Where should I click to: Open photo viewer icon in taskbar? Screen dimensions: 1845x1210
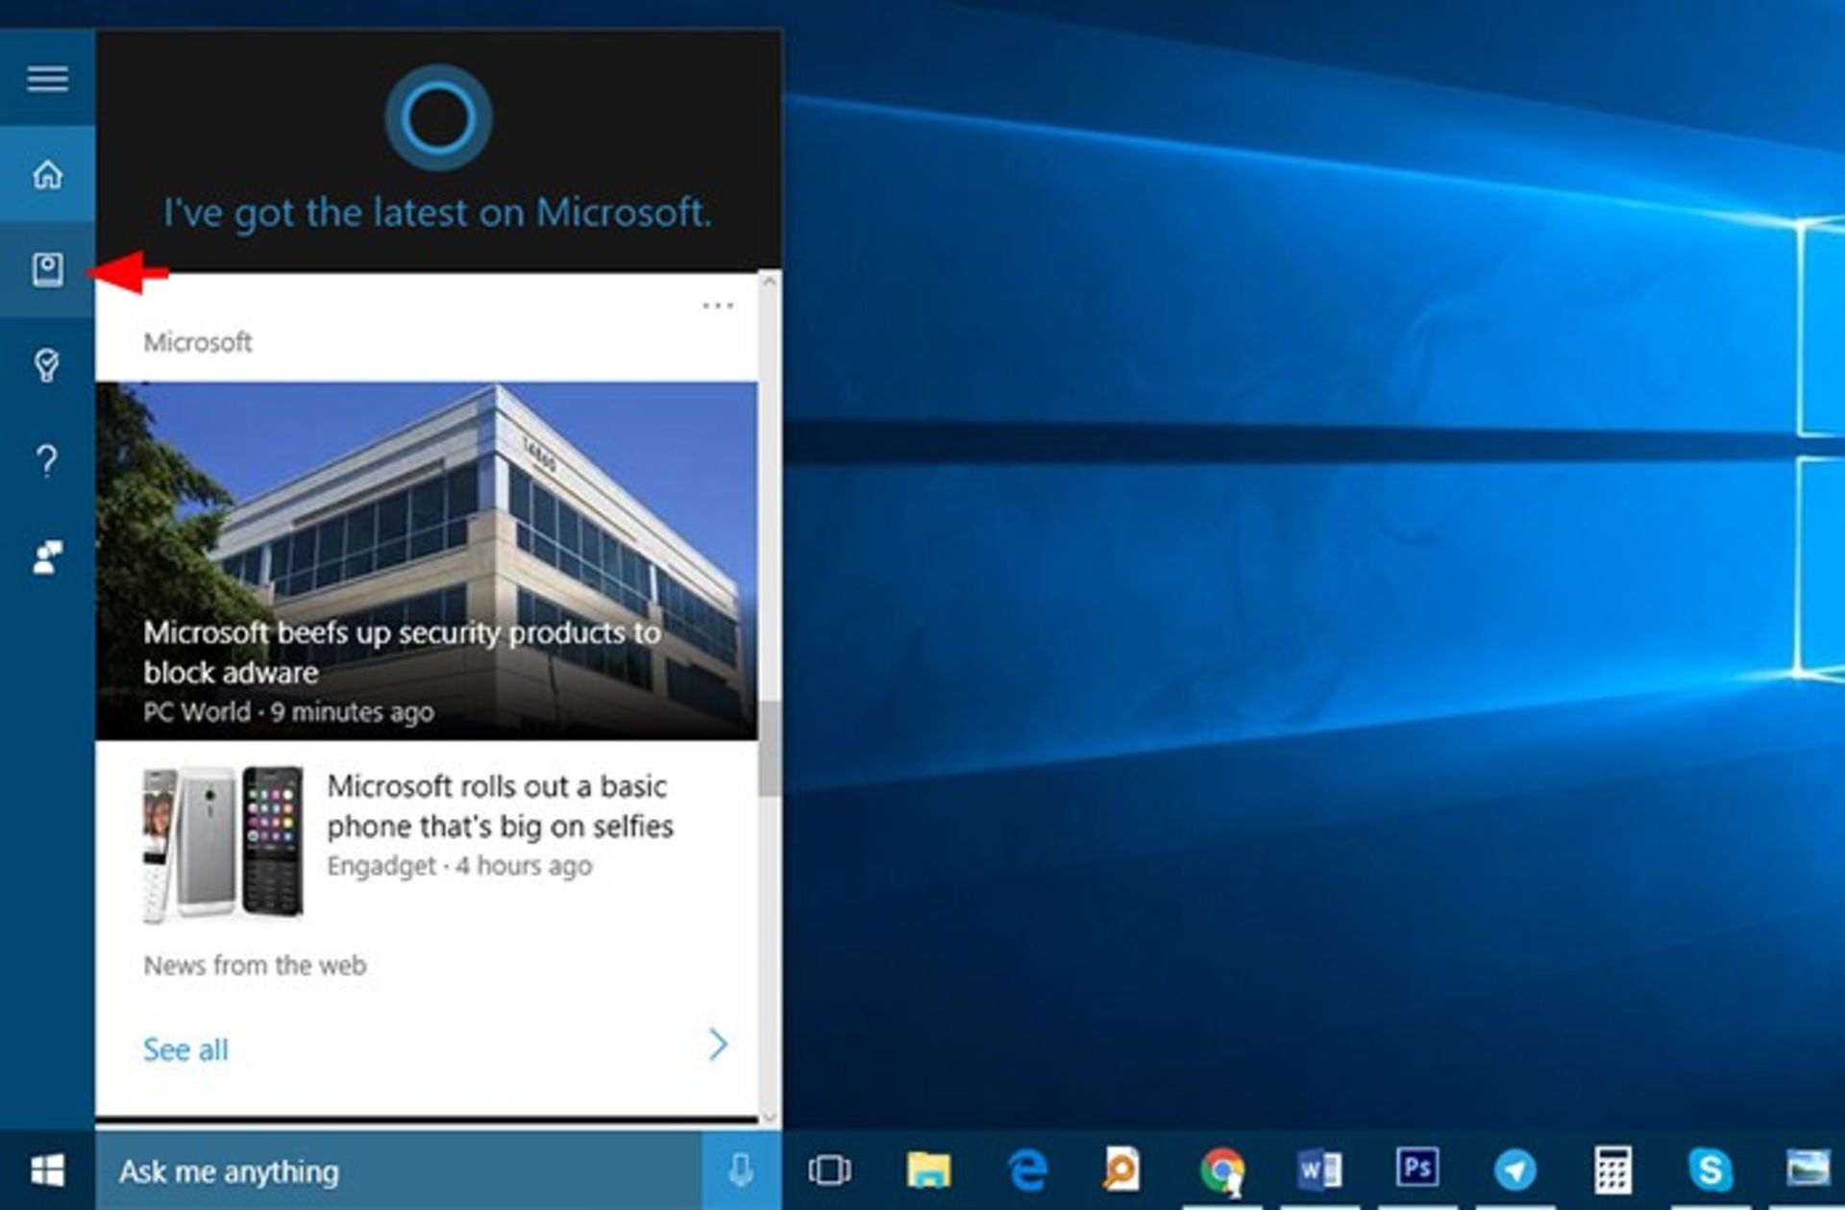point(1808,1169)
